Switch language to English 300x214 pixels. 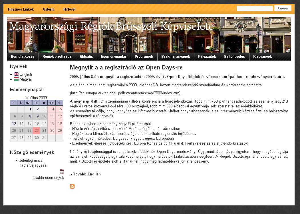click(26, 74)
